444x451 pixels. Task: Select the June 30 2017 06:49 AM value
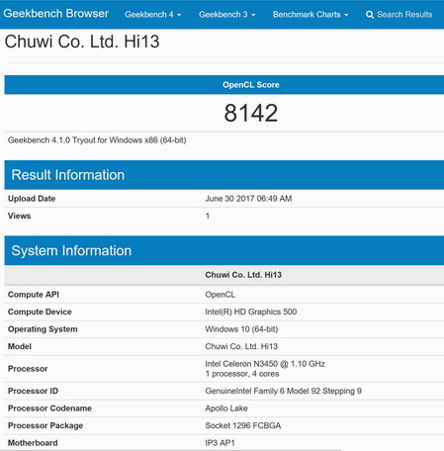[x=248, y=199]
